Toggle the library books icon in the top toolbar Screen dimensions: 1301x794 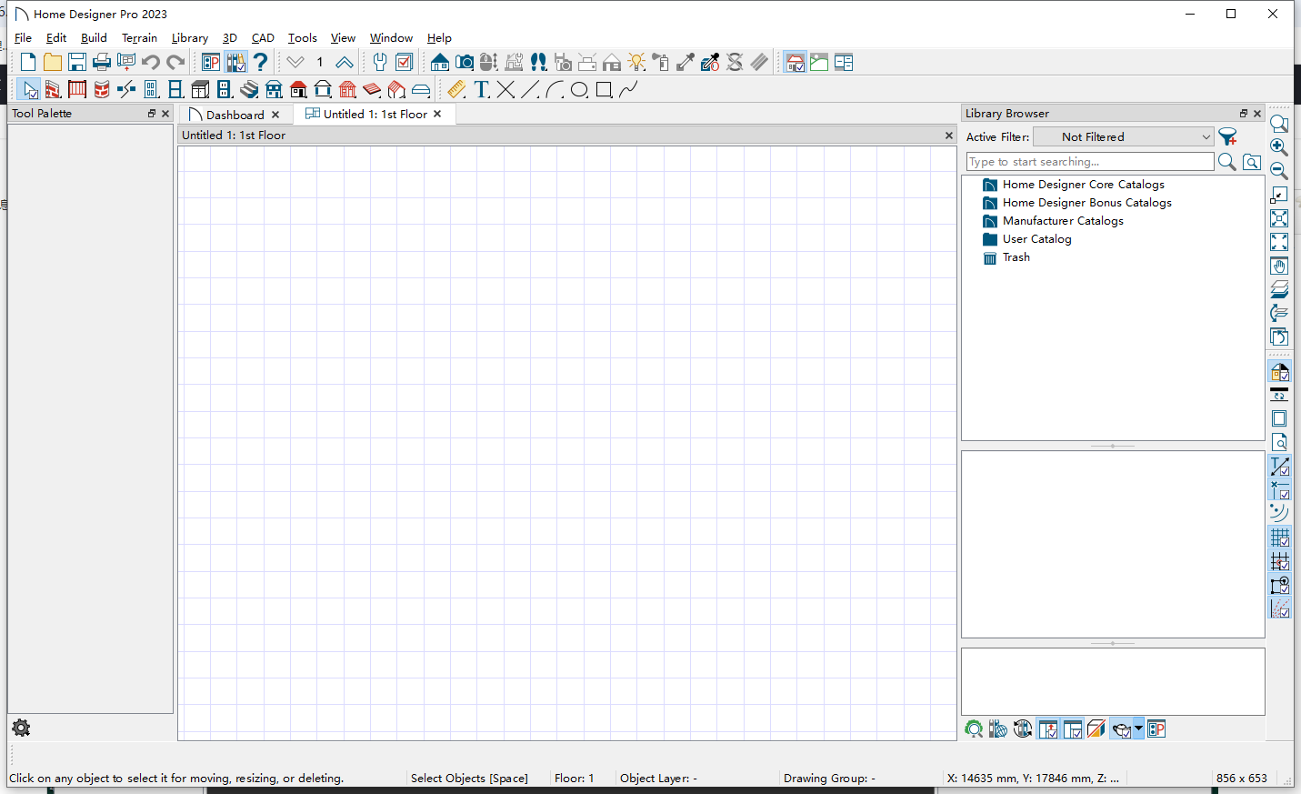click(235, 62)
